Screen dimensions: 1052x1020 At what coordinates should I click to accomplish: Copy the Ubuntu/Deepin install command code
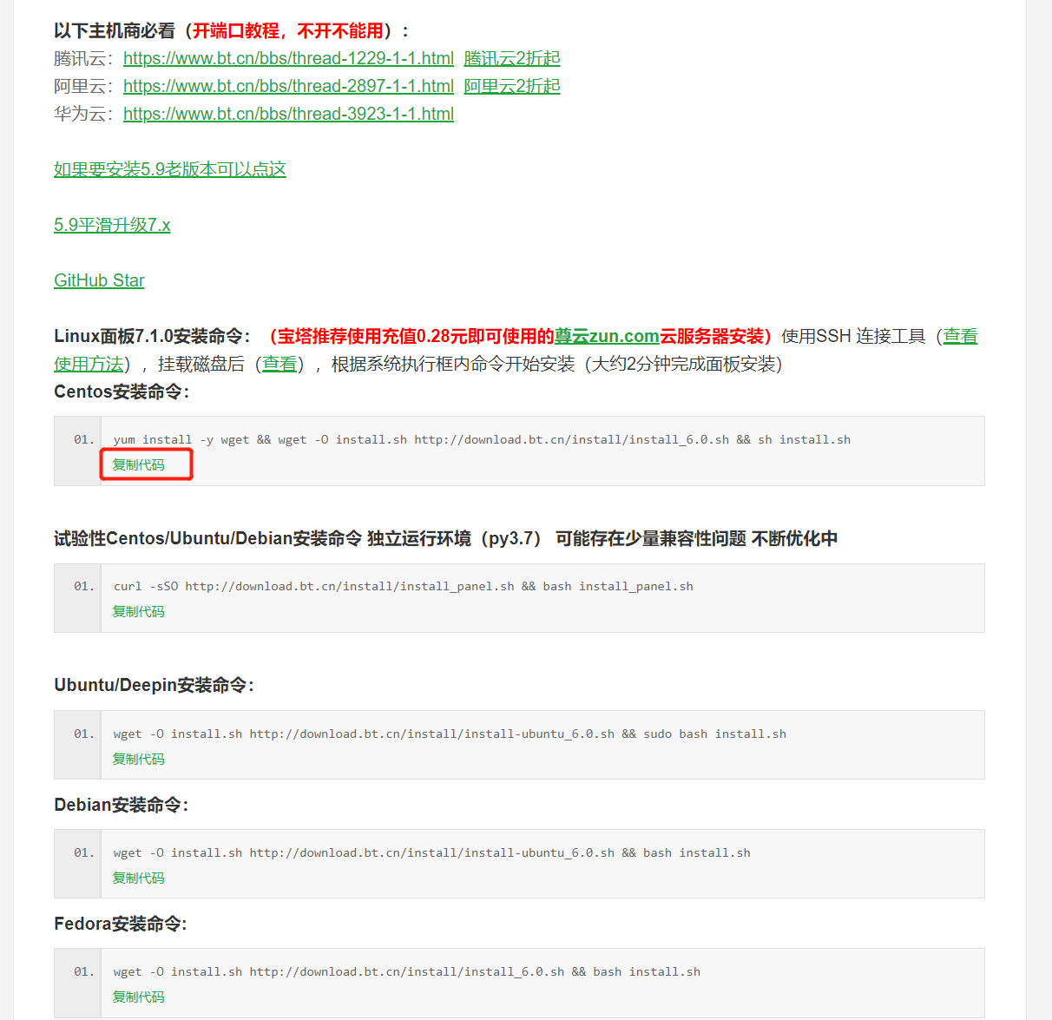coord(138,760)
